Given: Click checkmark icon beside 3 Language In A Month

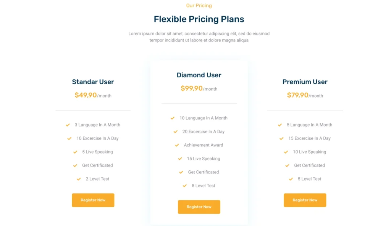Looking at the screenshot, I should (x=68, y=125).
